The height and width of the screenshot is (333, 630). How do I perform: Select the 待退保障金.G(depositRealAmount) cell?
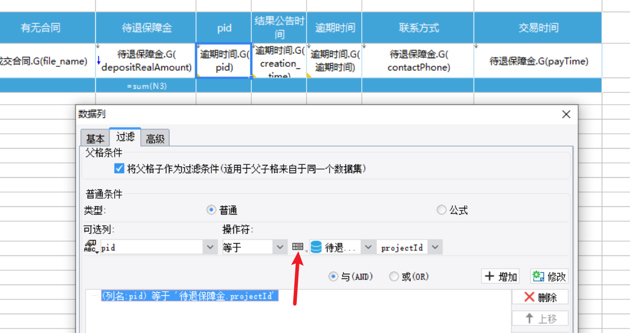pyautogui.click(x=146, y=61)
